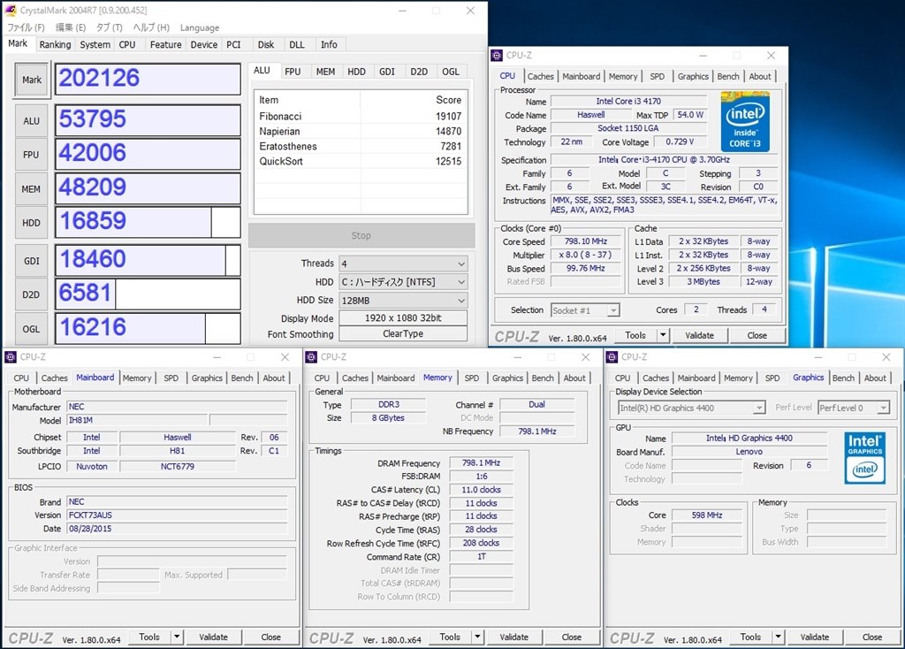
Task: Switch to Caches tab in CPU-Z CPU window
Action: pos(541,76)
